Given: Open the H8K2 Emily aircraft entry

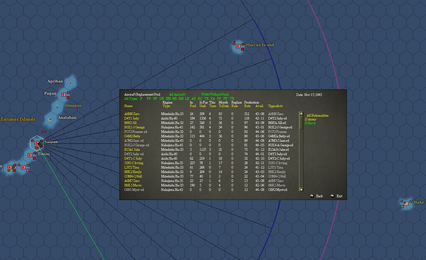Looking at the screenshot, I should coord(133,172).
